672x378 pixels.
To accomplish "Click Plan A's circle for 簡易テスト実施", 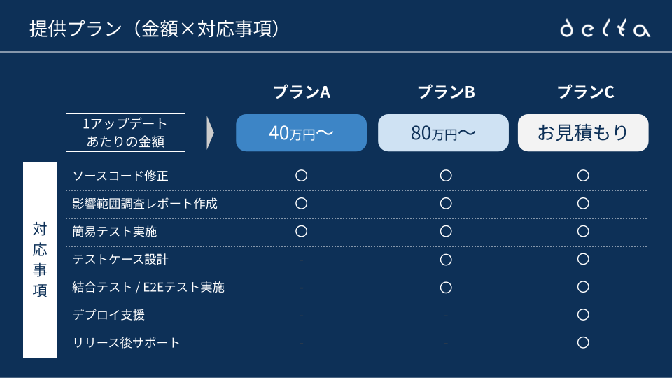I will tap(301, 231).
